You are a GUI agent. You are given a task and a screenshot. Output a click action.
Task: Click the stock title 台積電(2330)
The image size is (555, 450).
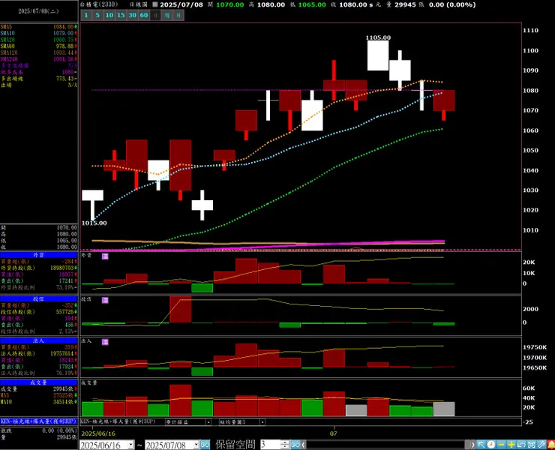[x=99, y=4]
